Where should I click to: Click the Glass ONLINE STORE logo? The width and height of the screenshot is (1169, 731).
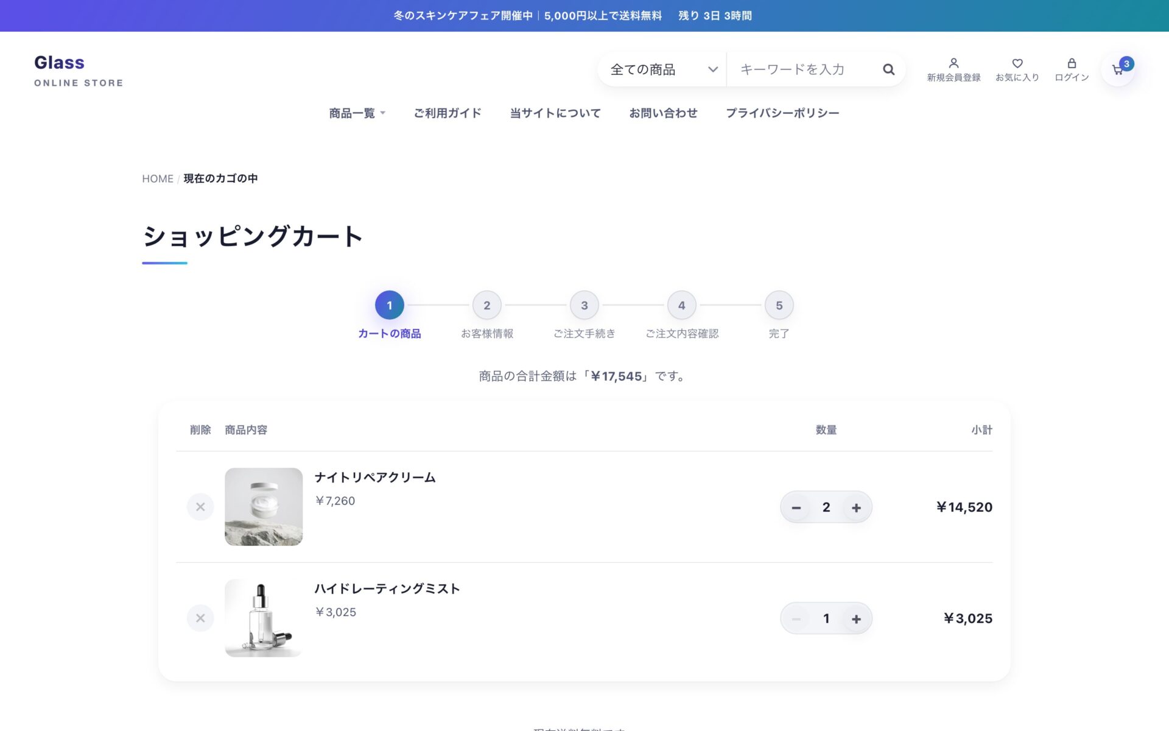[79, 70]
